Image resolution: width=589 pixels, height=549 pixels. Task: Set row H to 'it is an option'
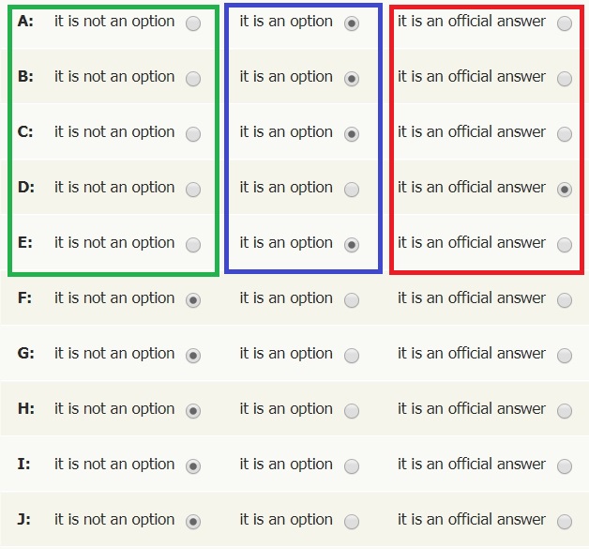(352, 412)
